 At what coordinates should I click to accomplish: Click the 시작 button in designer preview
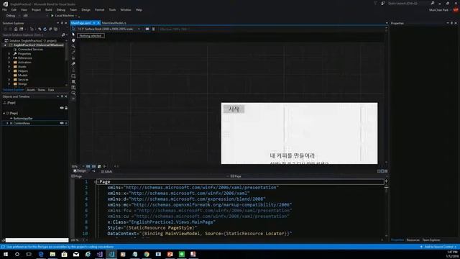click(234, 109)
